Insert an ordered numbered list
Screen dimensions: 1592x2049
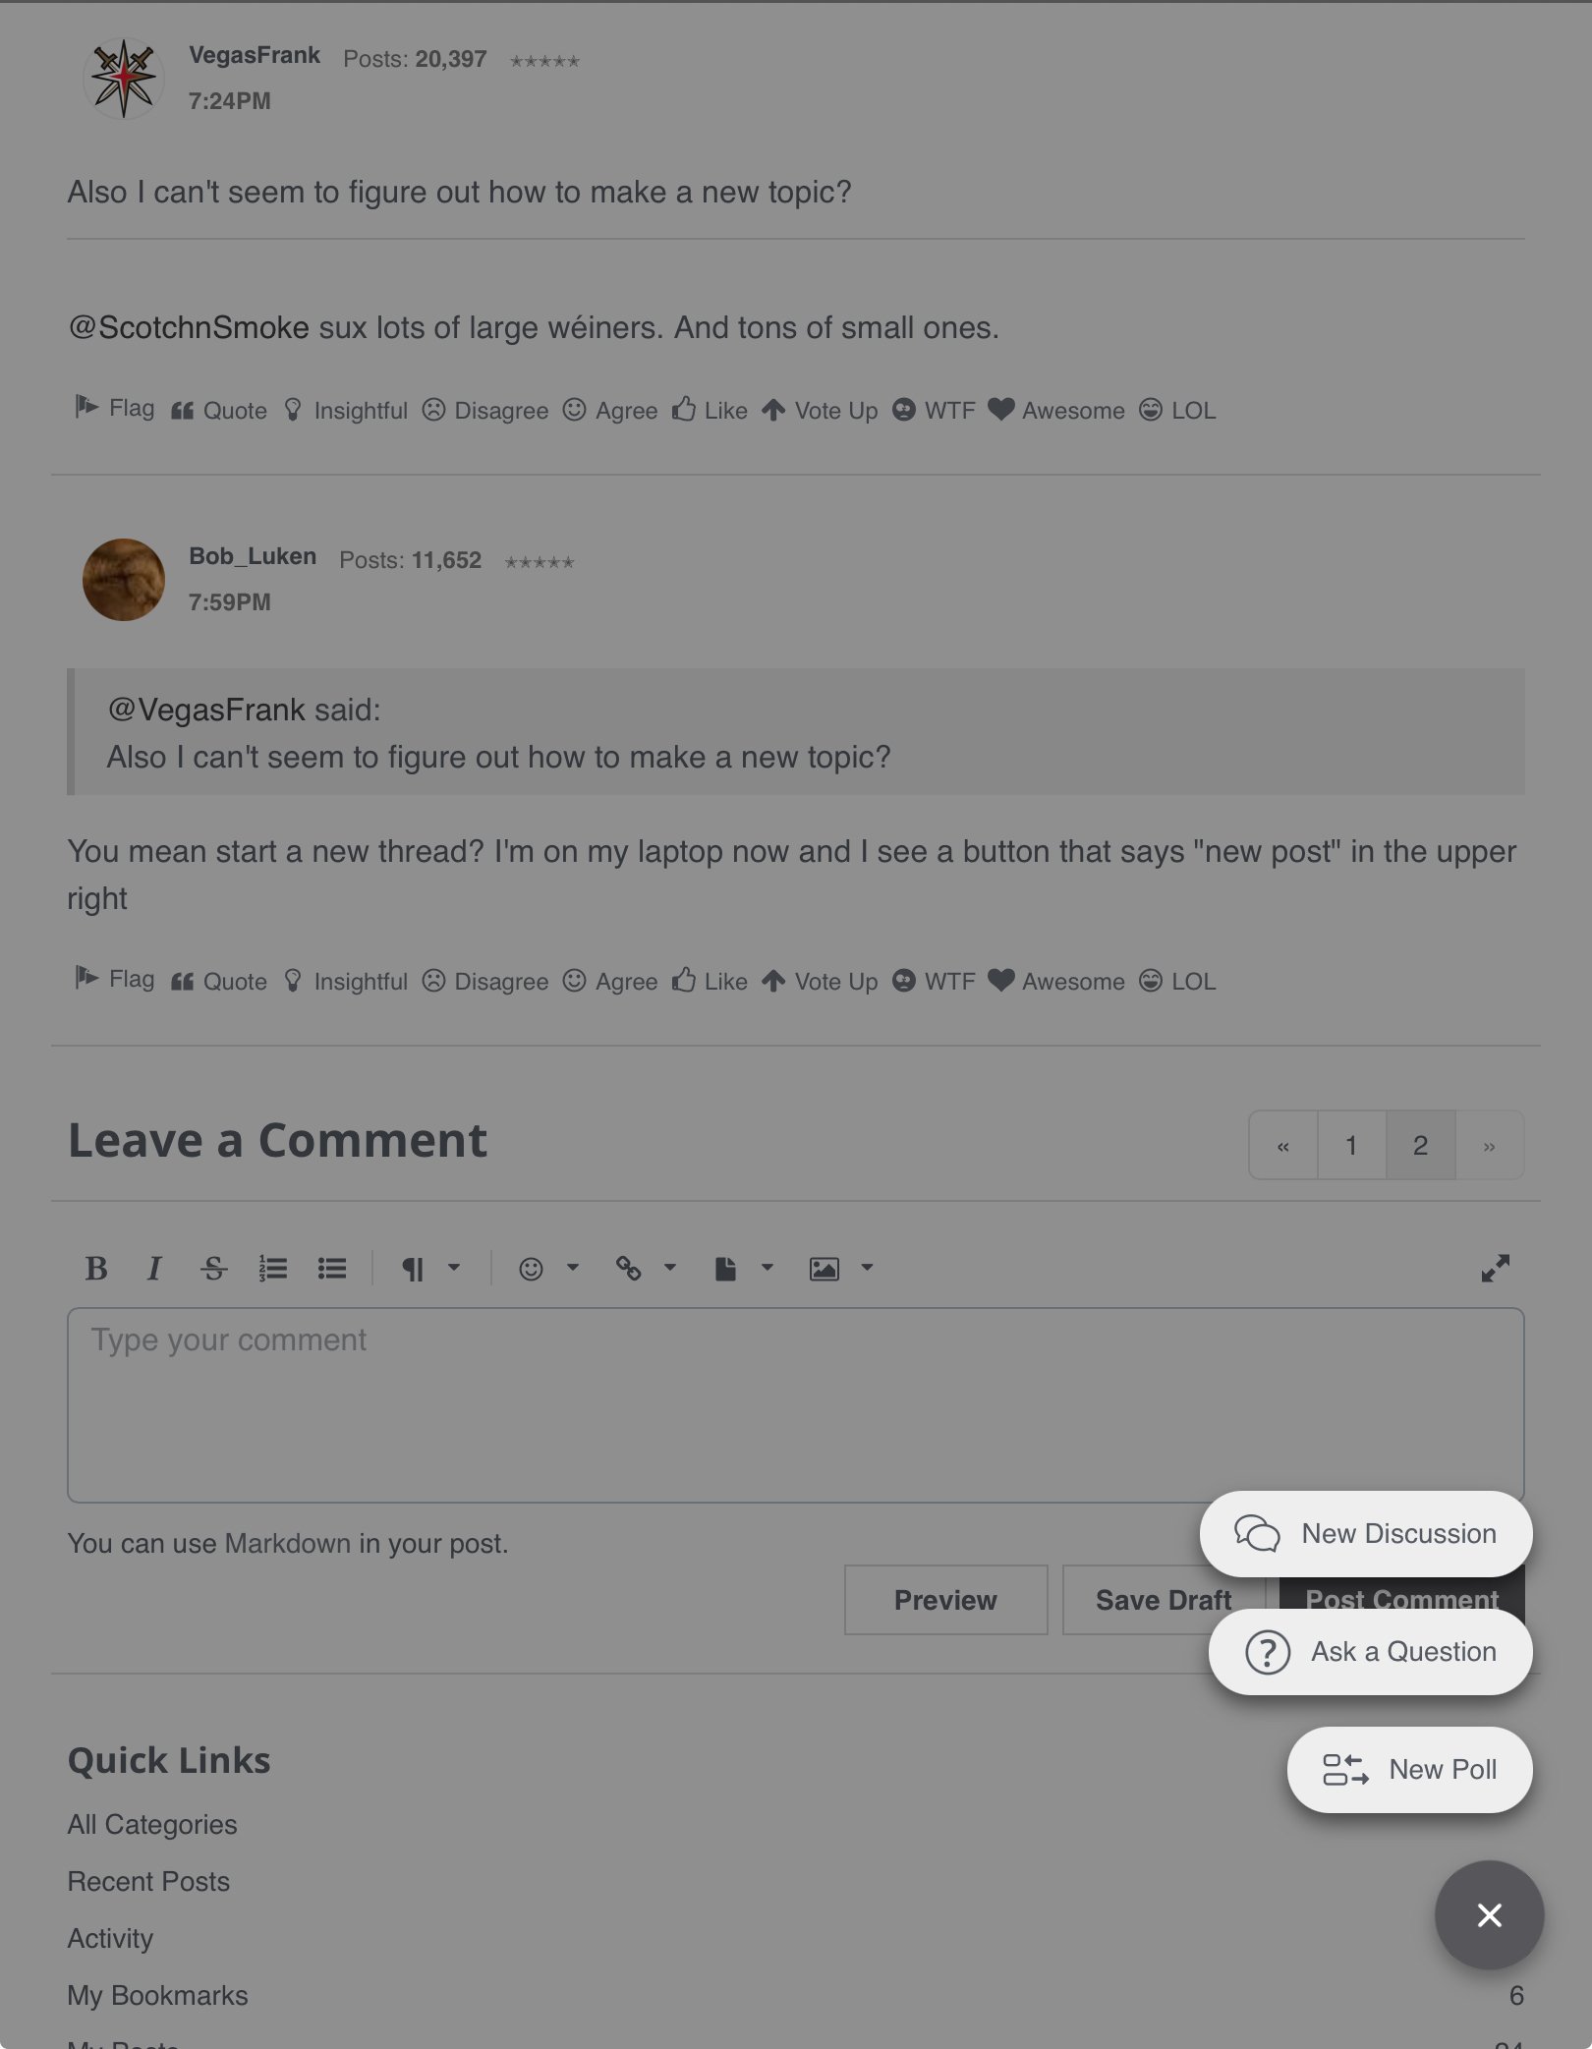[x=272, y=1269]
